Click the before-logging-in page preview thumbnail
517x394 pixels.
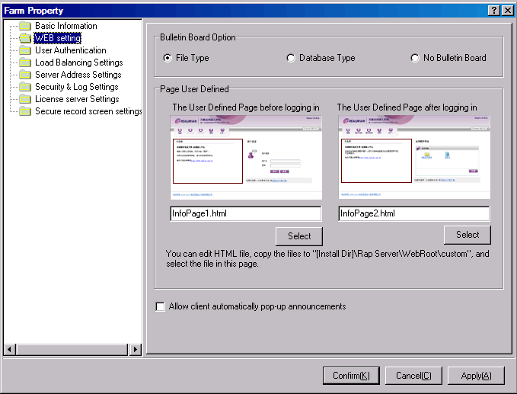click(x=245, y=158)
